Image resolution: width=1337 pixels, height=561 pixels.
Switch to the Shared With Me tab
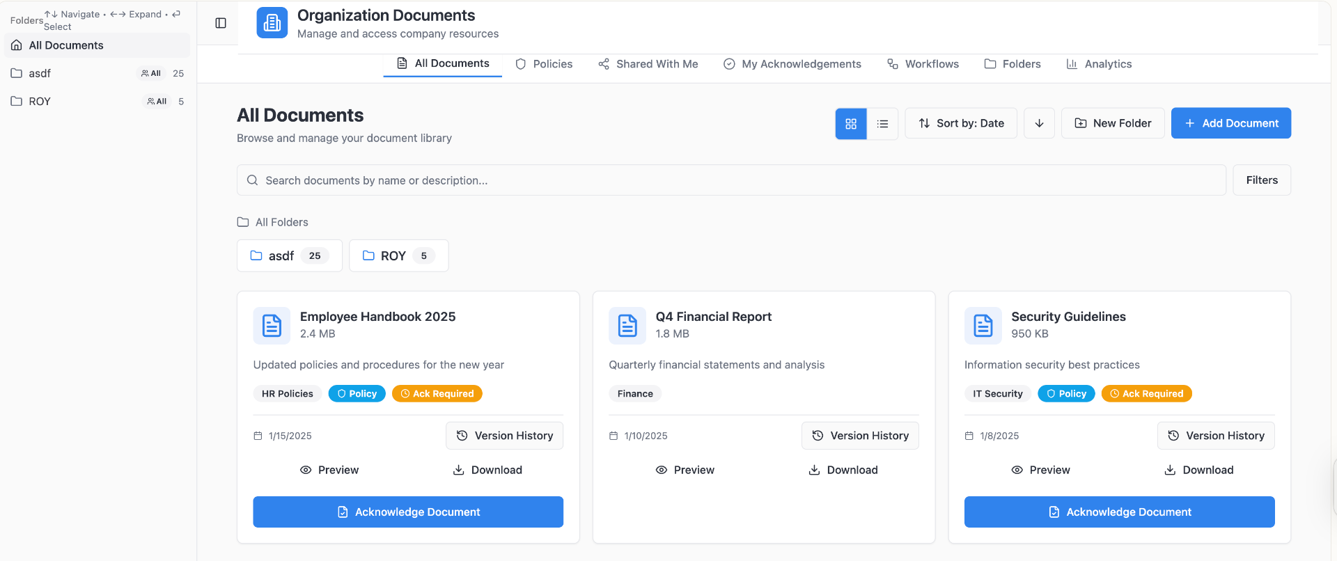pyautogui.click(x=648, y=64)
